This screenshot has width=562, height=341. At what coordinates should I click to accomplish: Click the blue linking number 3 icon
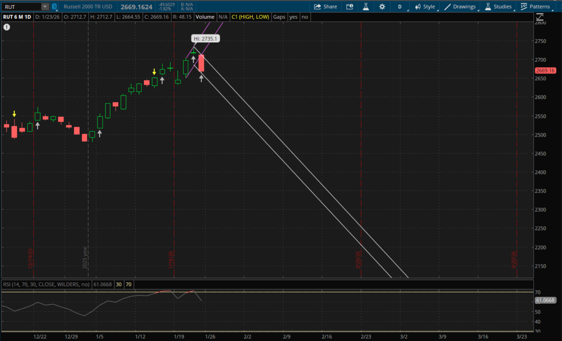coord(54,7)
